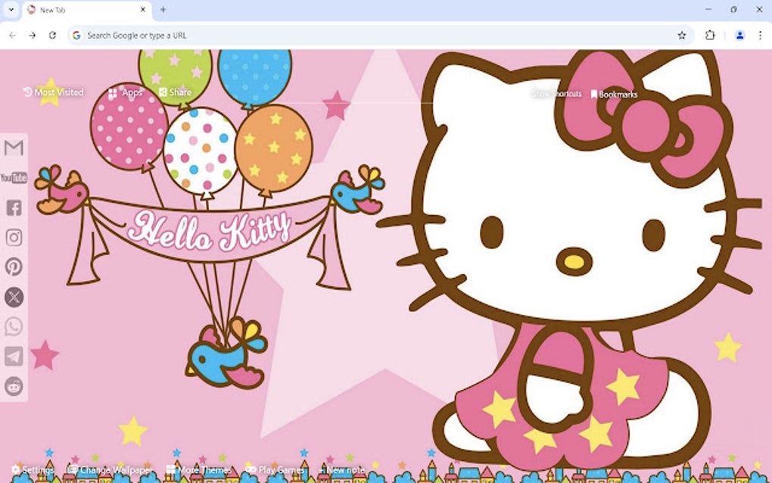Viewport: 772px width, 483px height.
Task: Open the browser profile menu
Action: (738, 35)
